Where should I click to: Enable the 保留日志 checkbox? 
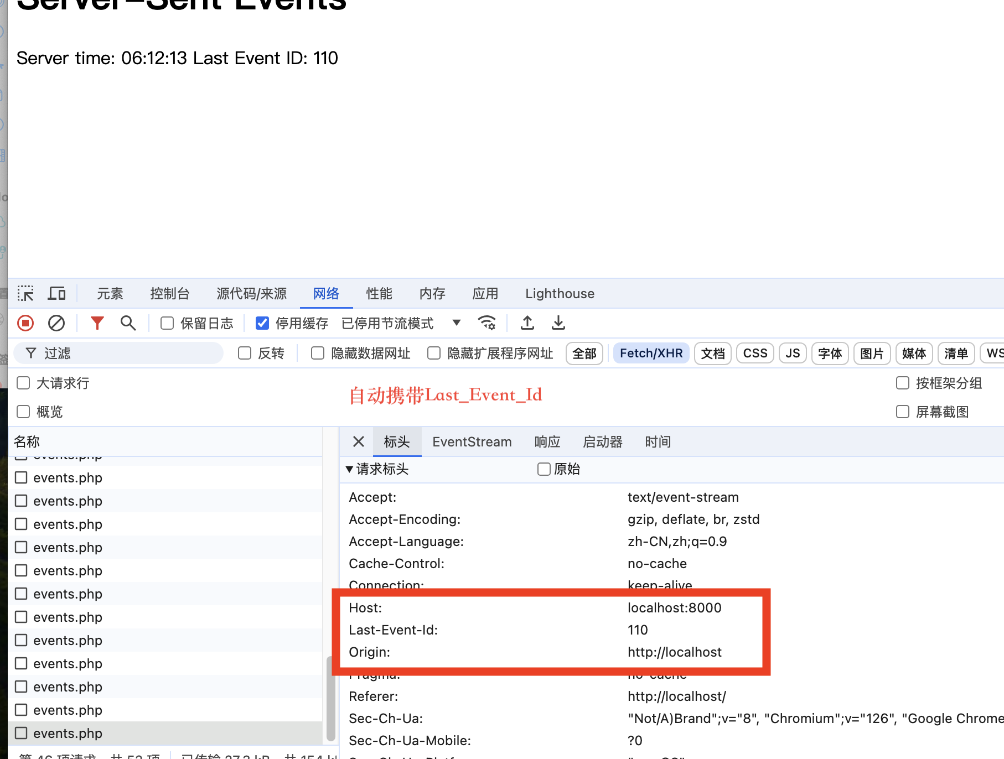[167, 323]
